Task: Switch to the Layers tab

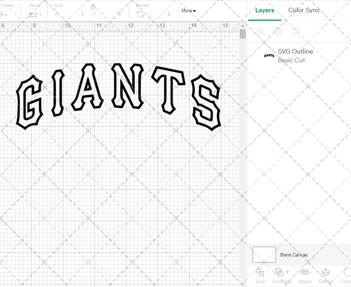Action: point(265,11)
